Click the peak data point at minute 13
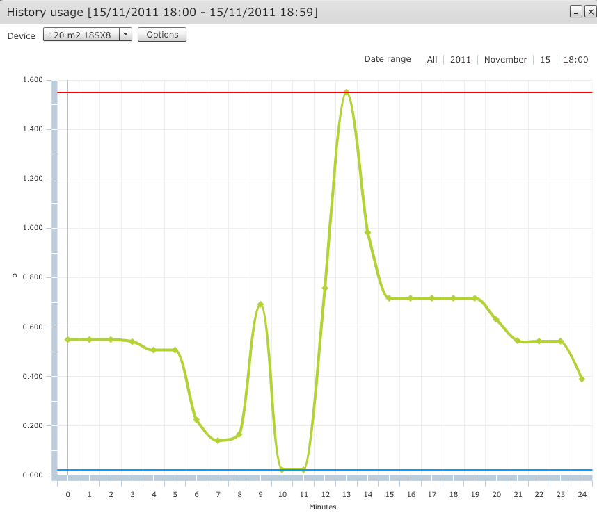This screenshot has height=515, width=597. pos(346,92)
